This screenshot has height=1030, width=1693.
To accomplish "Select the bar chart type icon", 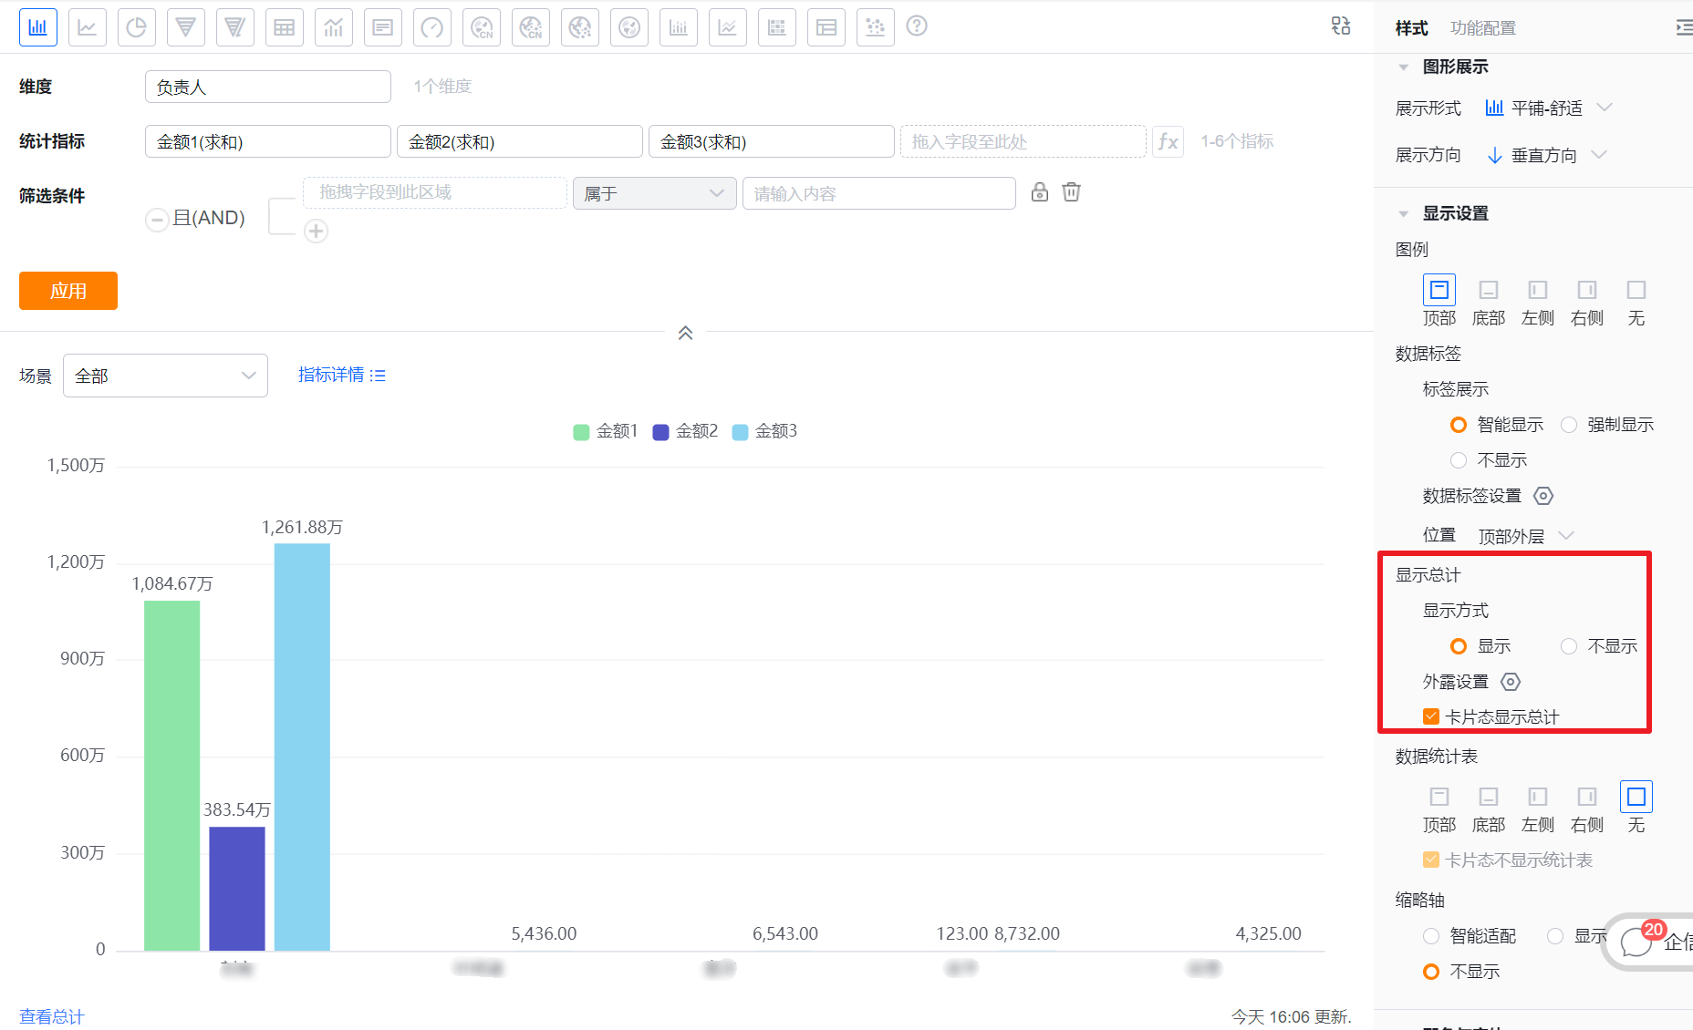I will pos(38,27).
